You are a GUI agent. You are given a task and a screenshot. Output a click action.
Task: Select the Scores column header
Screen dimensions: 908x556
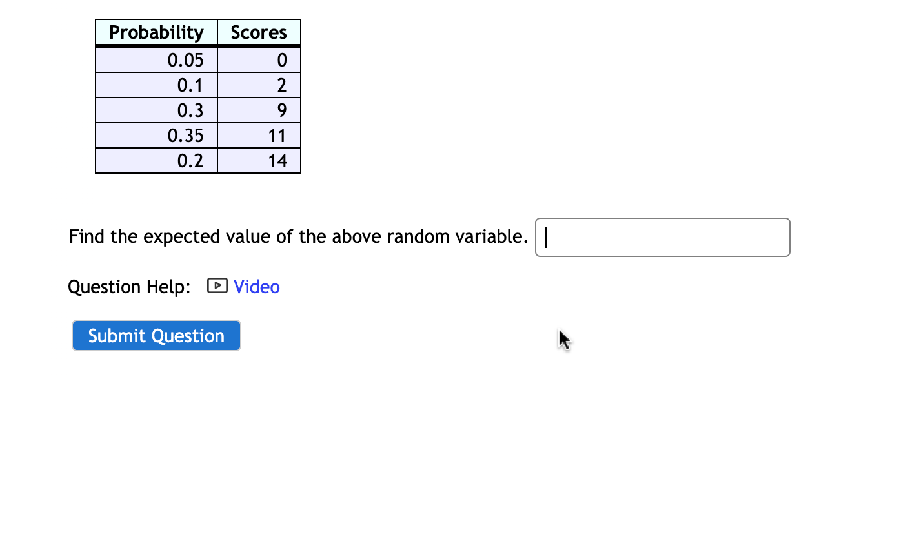(x=259, y=32)
